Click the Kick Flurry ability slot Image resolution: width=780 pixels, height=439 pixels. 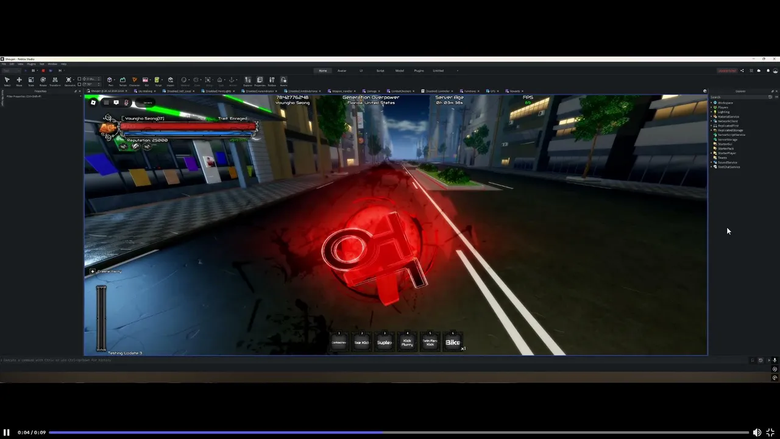tap(407, 342)
